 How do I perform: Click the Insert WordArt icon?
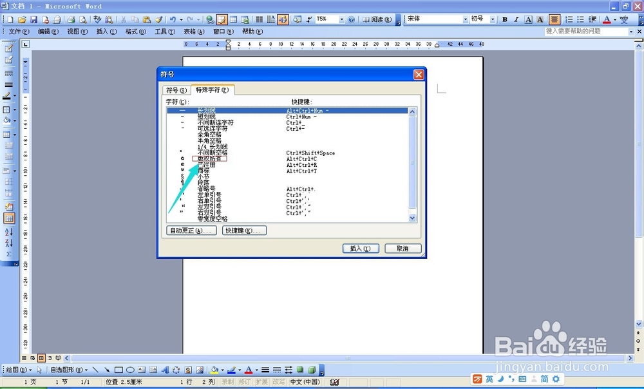(165, 370)
